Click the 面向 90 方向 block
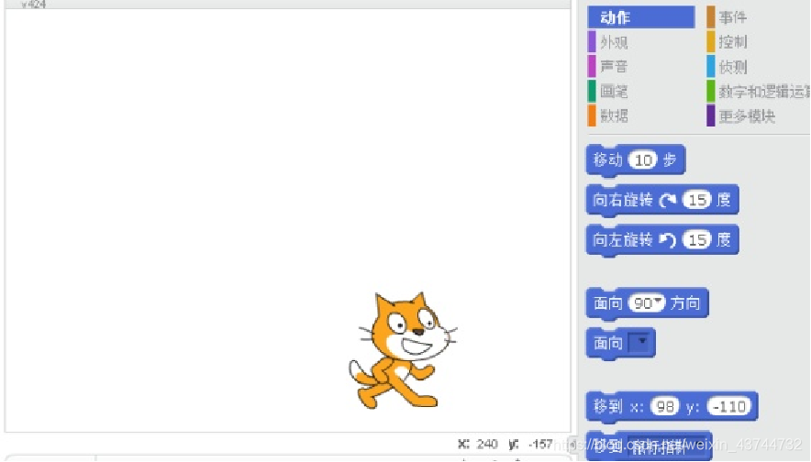 (647, 303)
